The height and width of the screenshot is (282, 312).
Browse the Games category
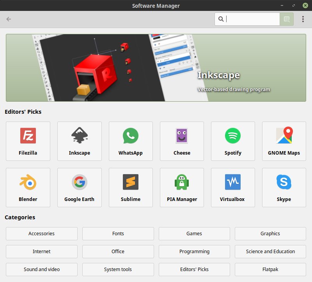point(194,234)
